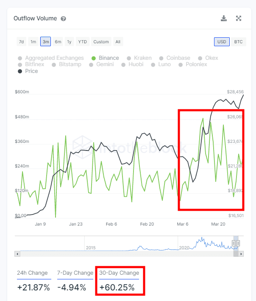Open the Outflow Volume help tooltip
This screenshot has height=301, width=256.
[63, 19]
